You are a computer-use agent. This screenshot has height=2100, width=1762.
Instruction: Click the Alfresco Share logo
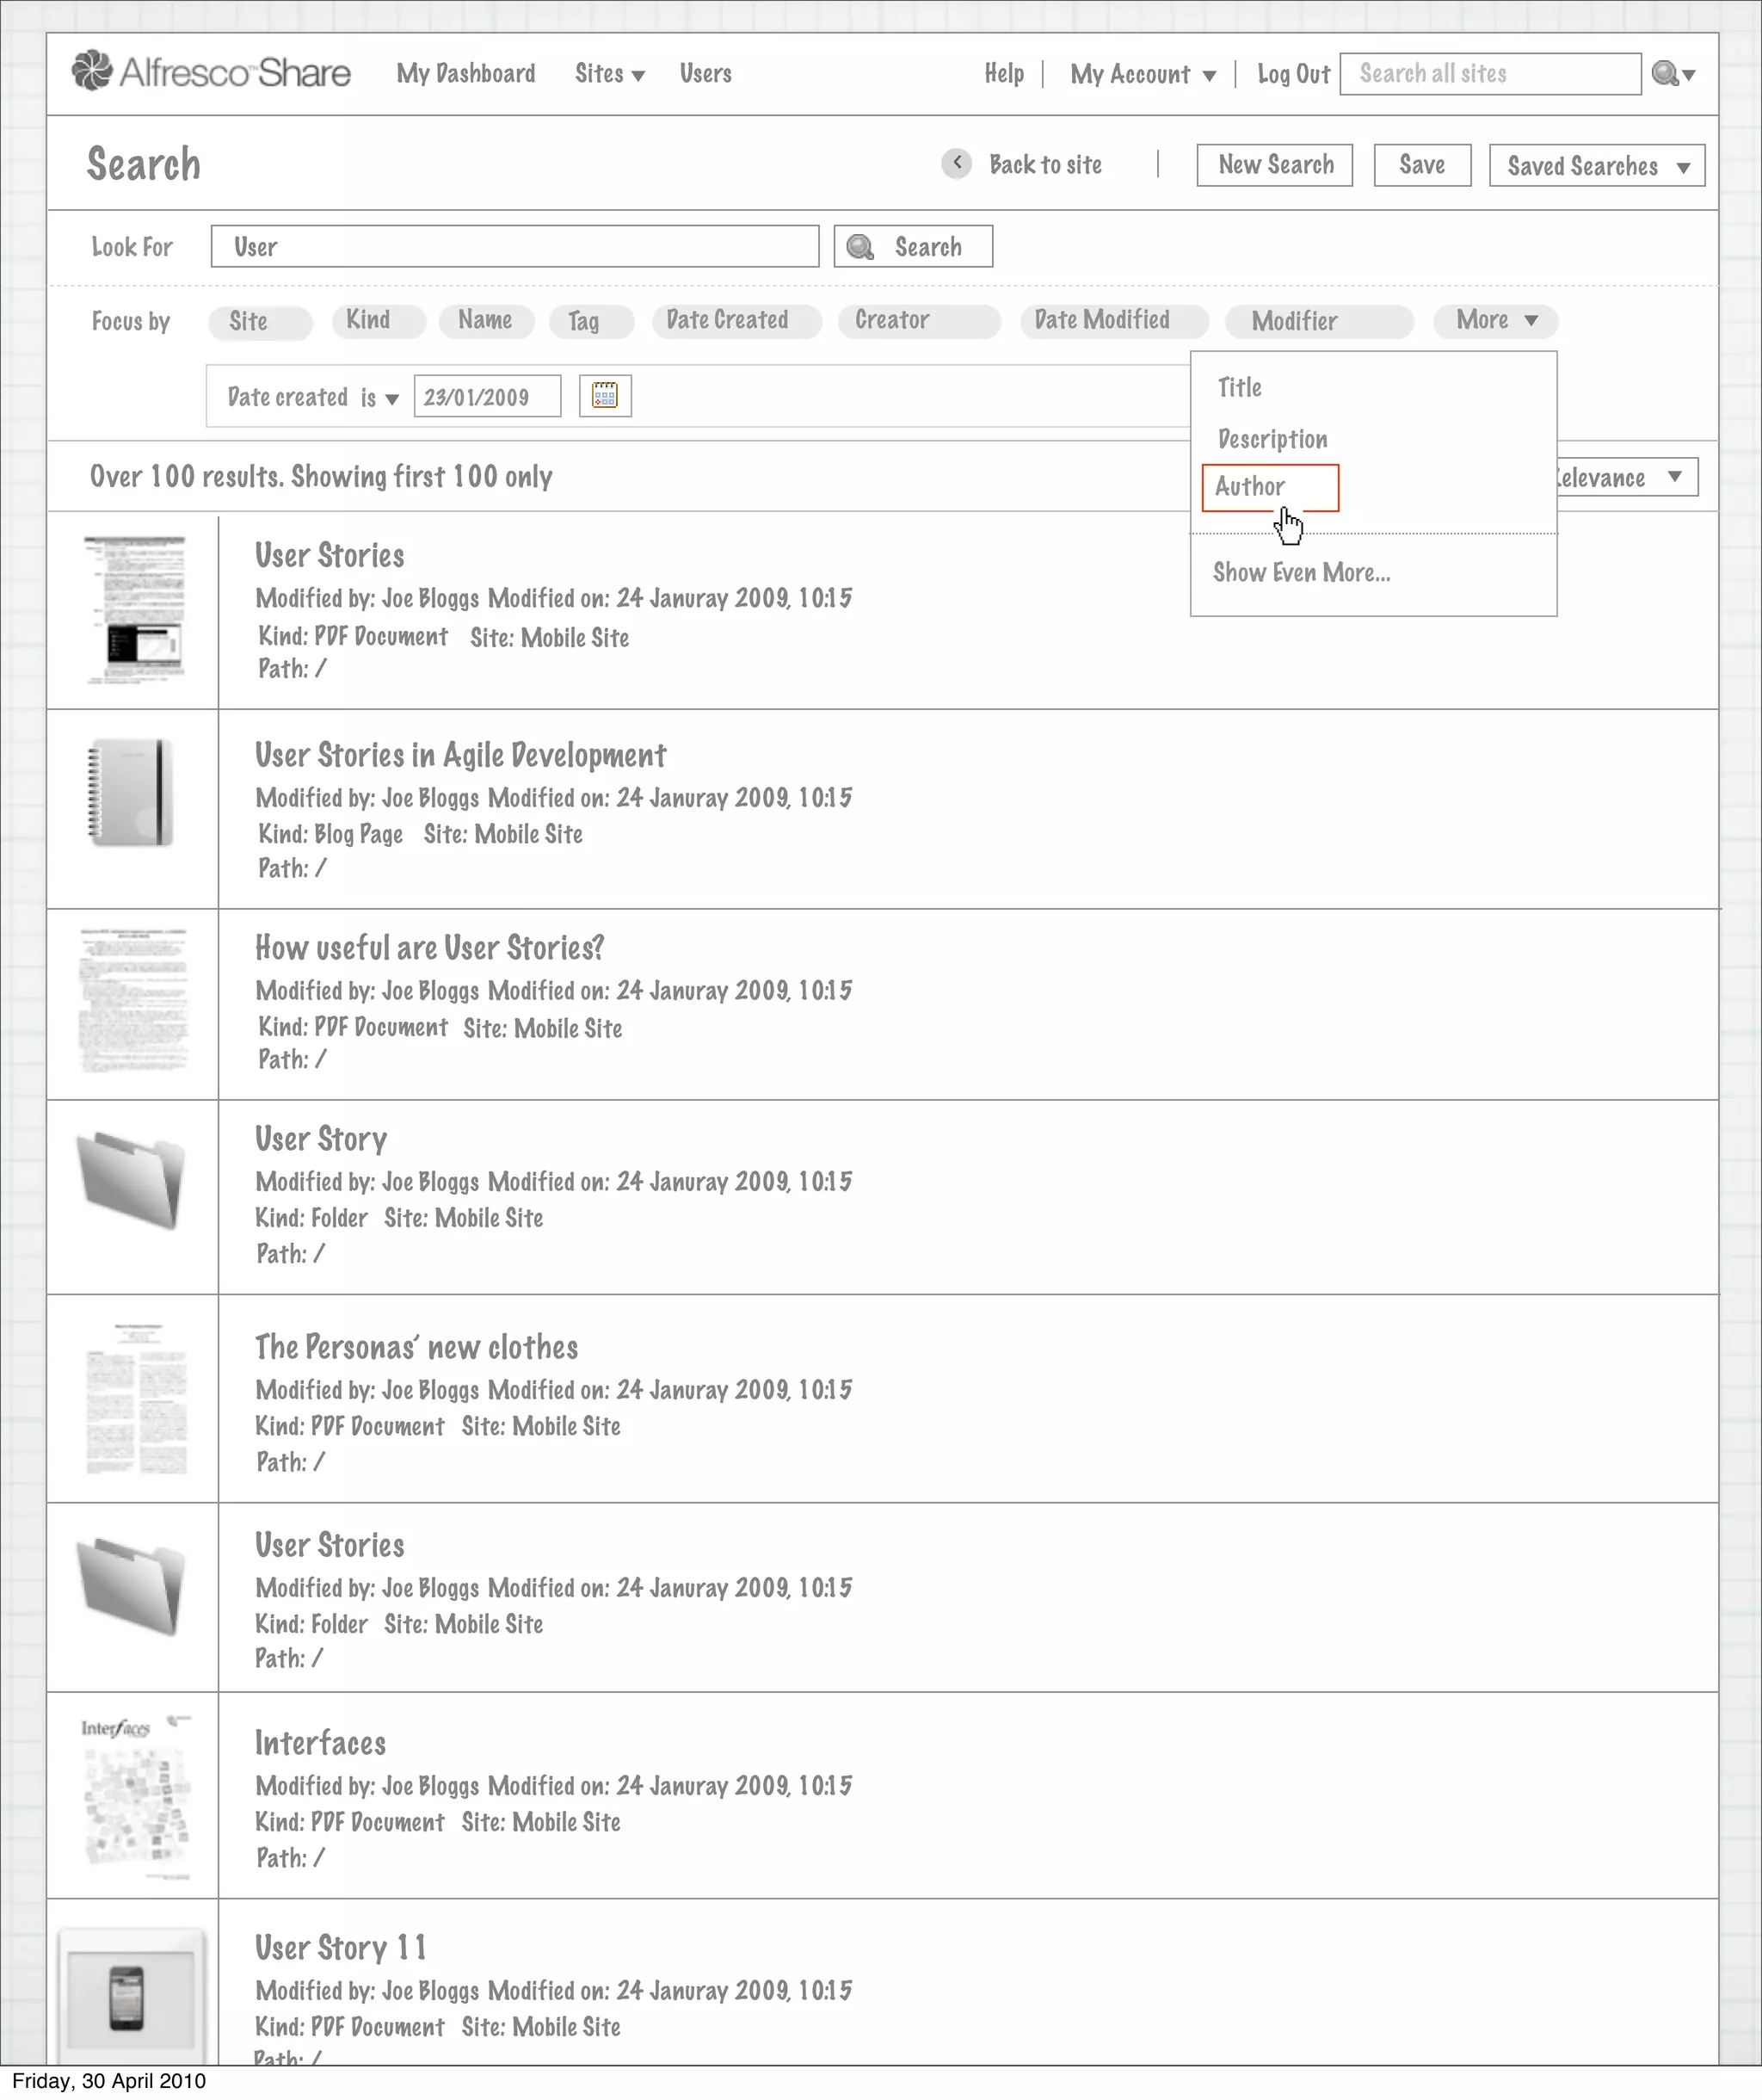point(211,72)
